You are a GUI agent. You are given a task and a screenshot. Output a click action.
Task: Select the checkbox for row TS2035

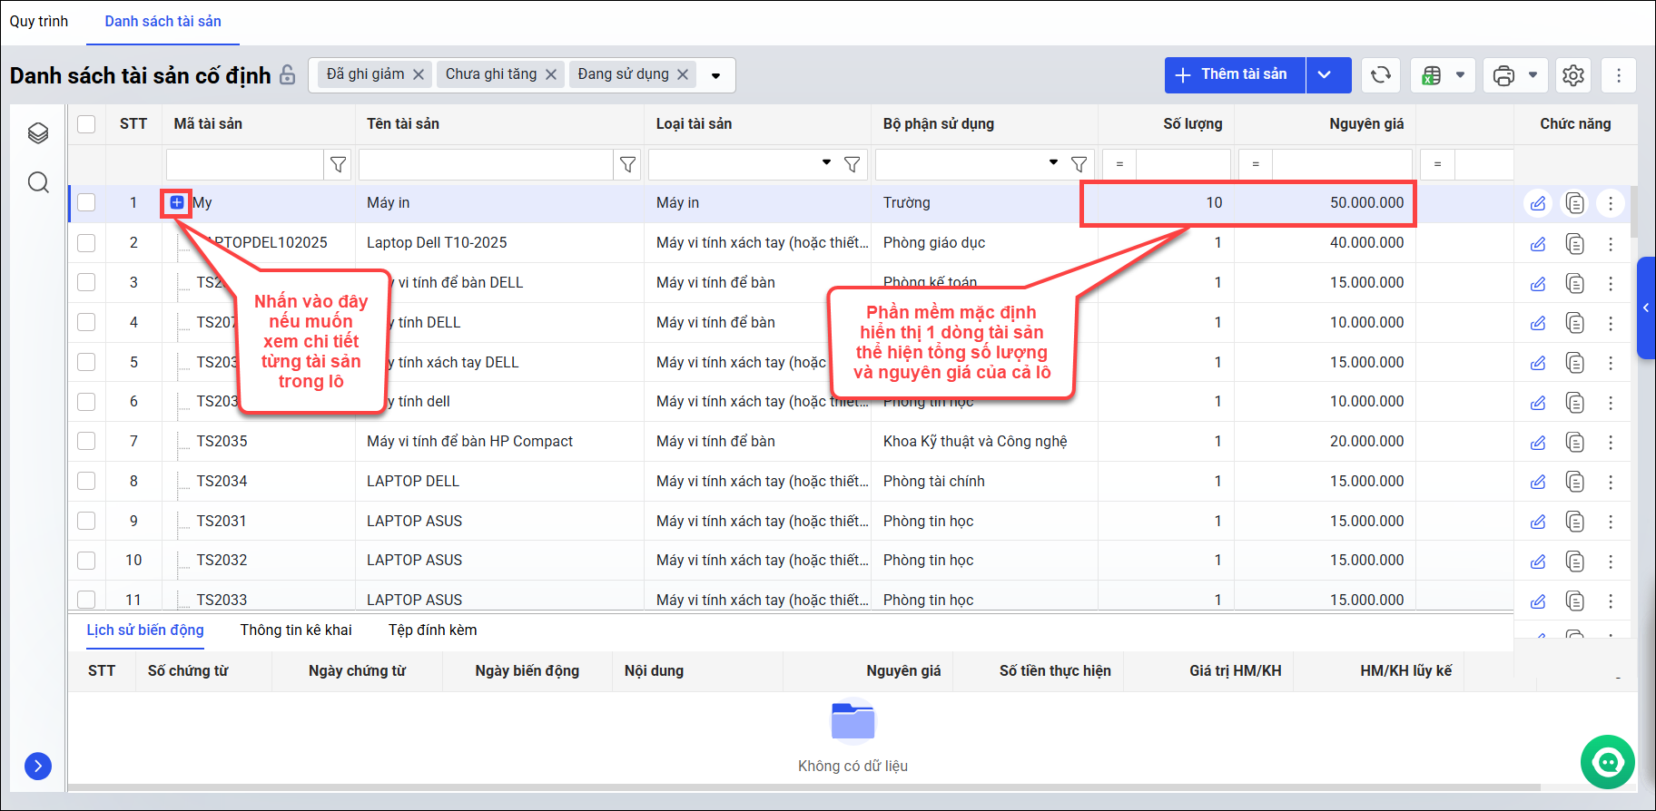tap(86, 442)
